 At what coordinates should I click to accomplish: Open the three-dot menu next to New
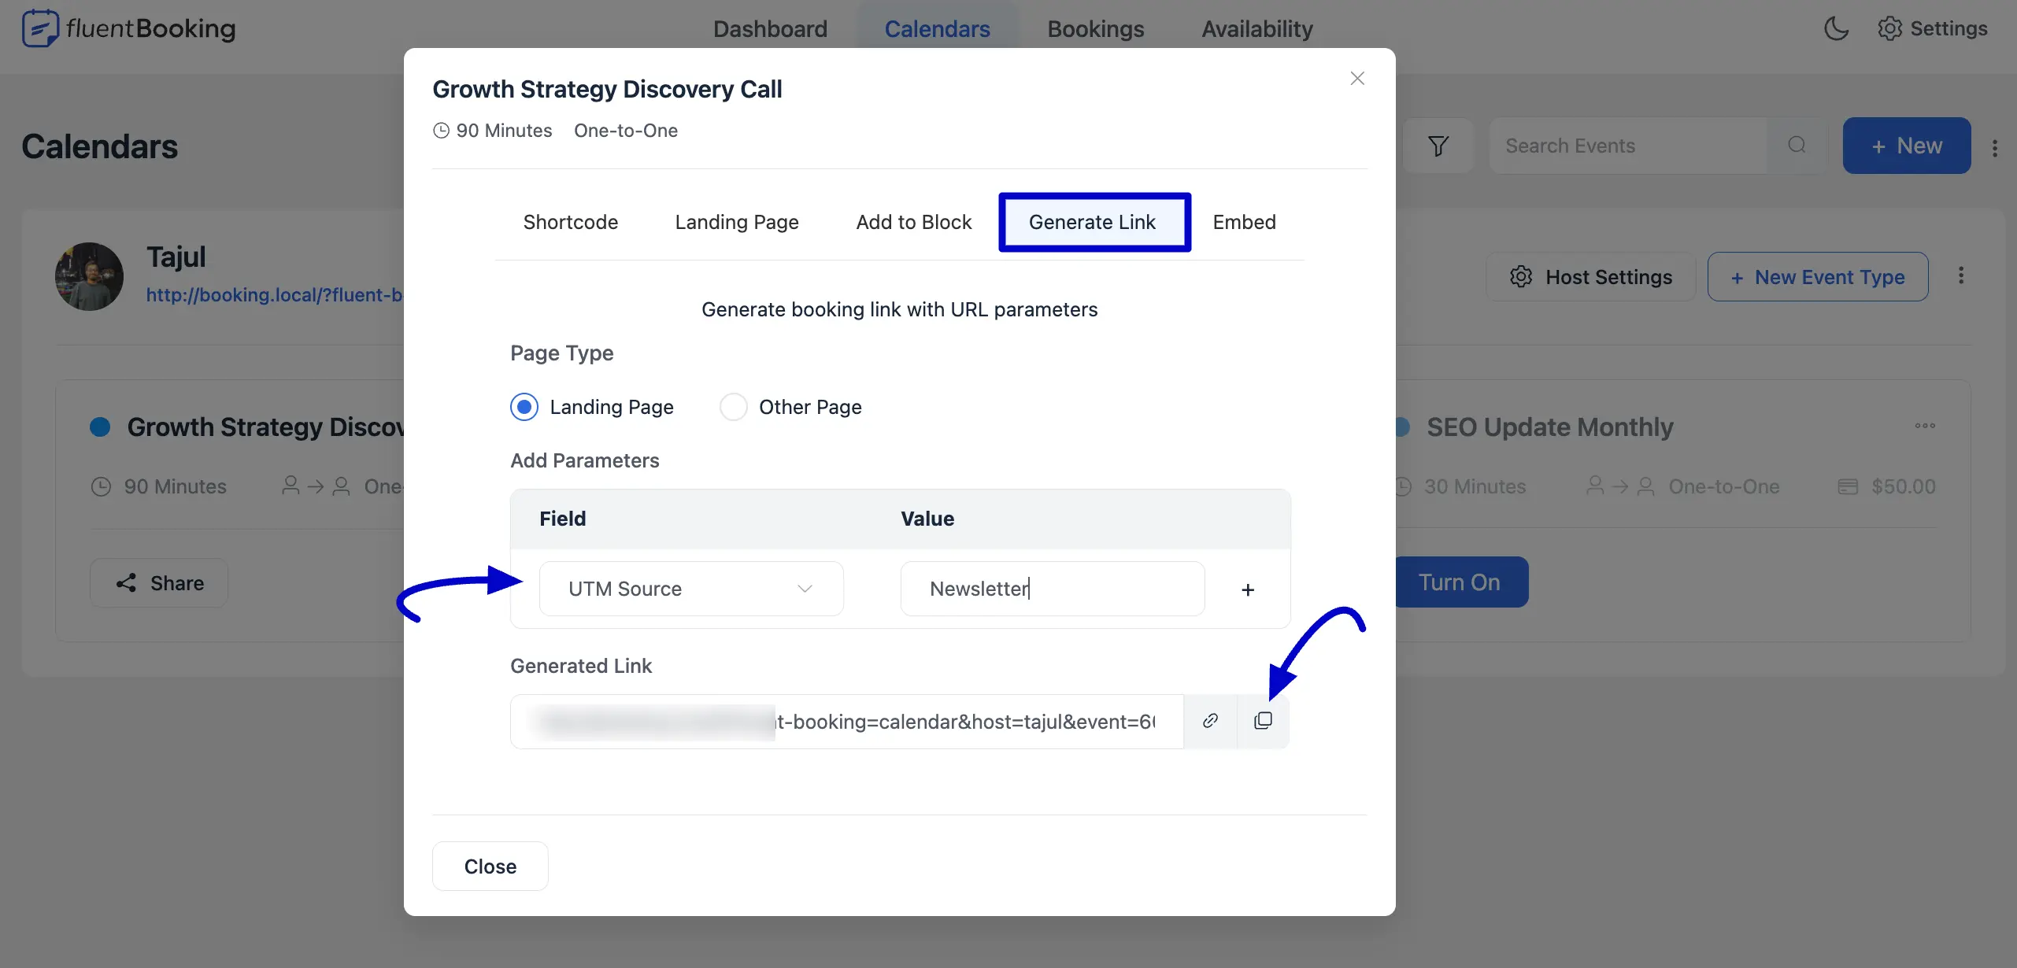point(1995,148)
